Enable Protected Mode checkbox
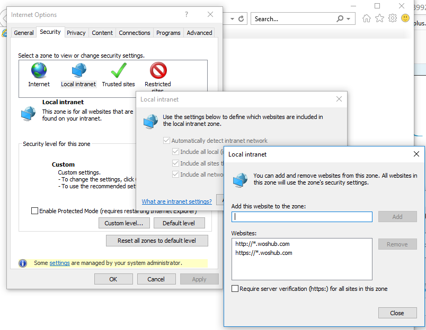Viewport: 426px width, 330px height. point(34,210)
